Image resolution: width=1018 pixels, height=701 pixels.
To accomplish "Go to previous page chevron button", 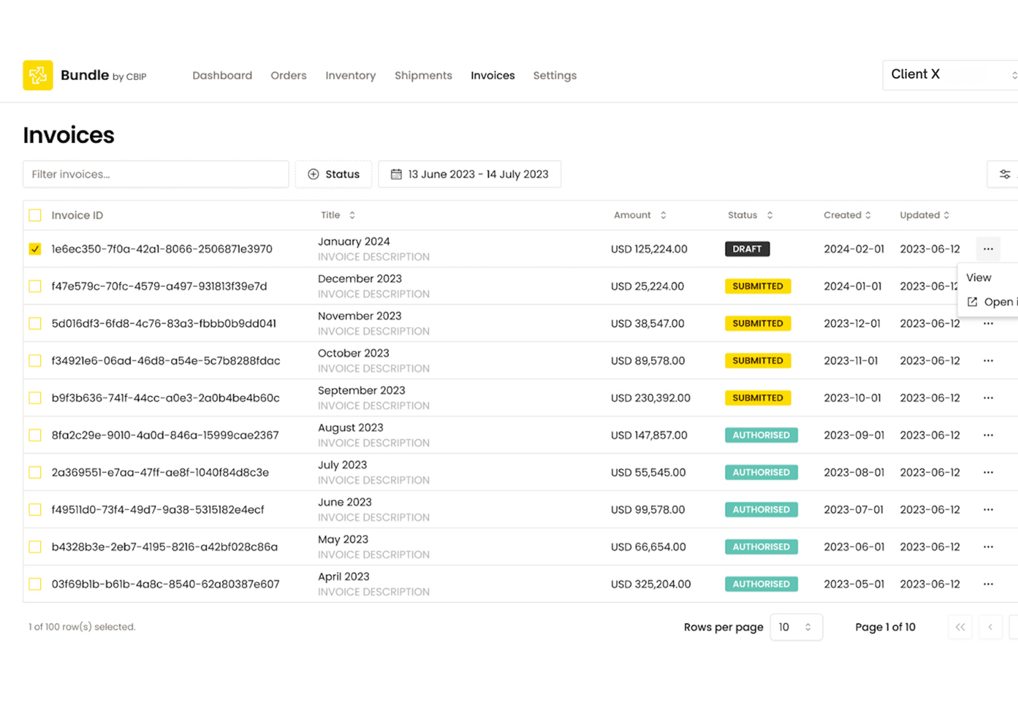I will 990,627.
